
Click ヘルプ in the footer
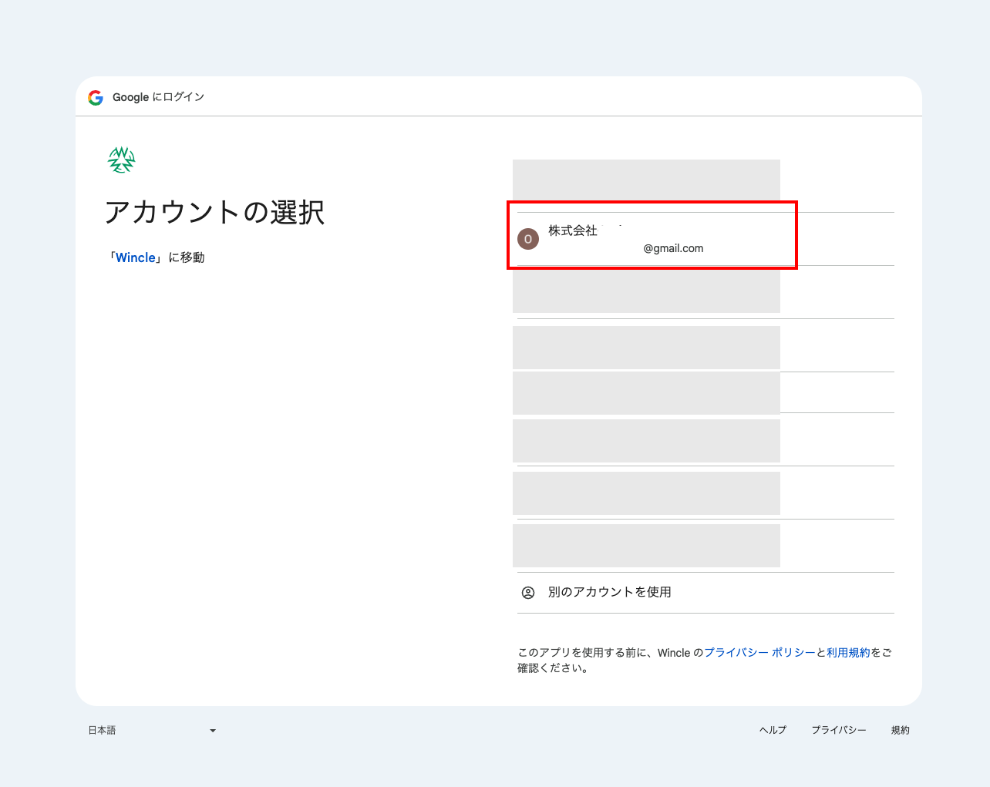pyautogui.click(x=773, y=730)
